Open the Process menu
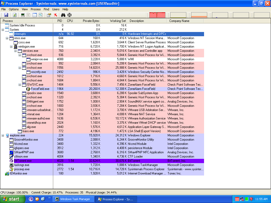The height and width of the screenshot is (203, 271). (x=36, y=9)
